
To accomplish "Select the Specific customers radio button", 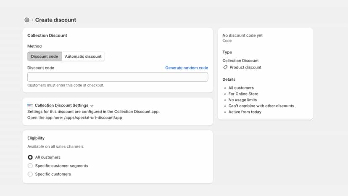I will (x=30, y=174).
